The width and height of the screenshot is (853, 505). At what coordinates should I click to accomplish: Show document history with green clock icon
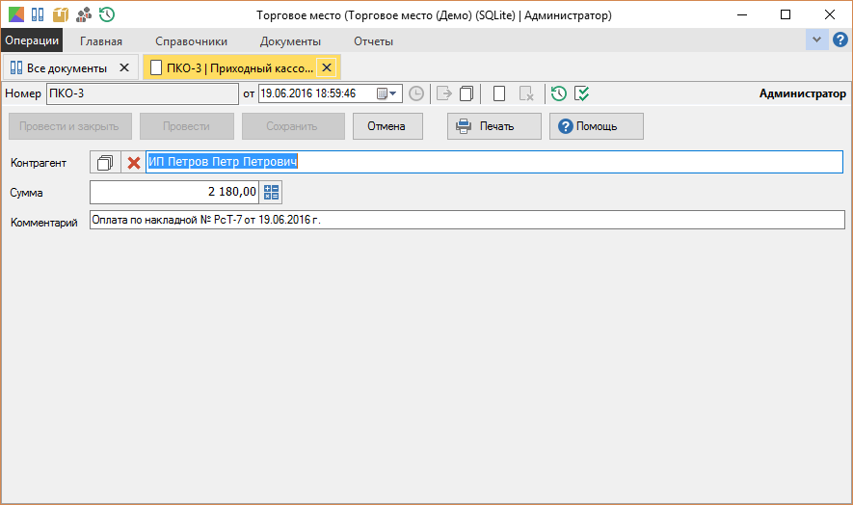559,93
